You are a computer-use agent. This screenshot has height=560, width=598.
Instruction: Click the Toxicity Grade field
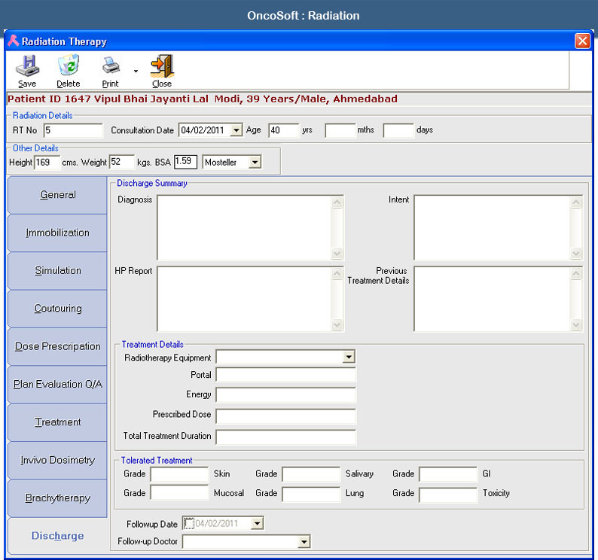coord(448,495)
